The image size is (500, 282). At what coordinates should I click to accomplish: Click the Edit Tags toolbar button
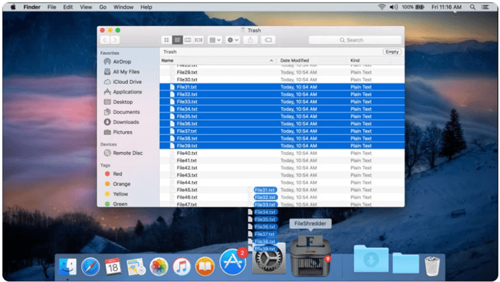coord(268,40)
